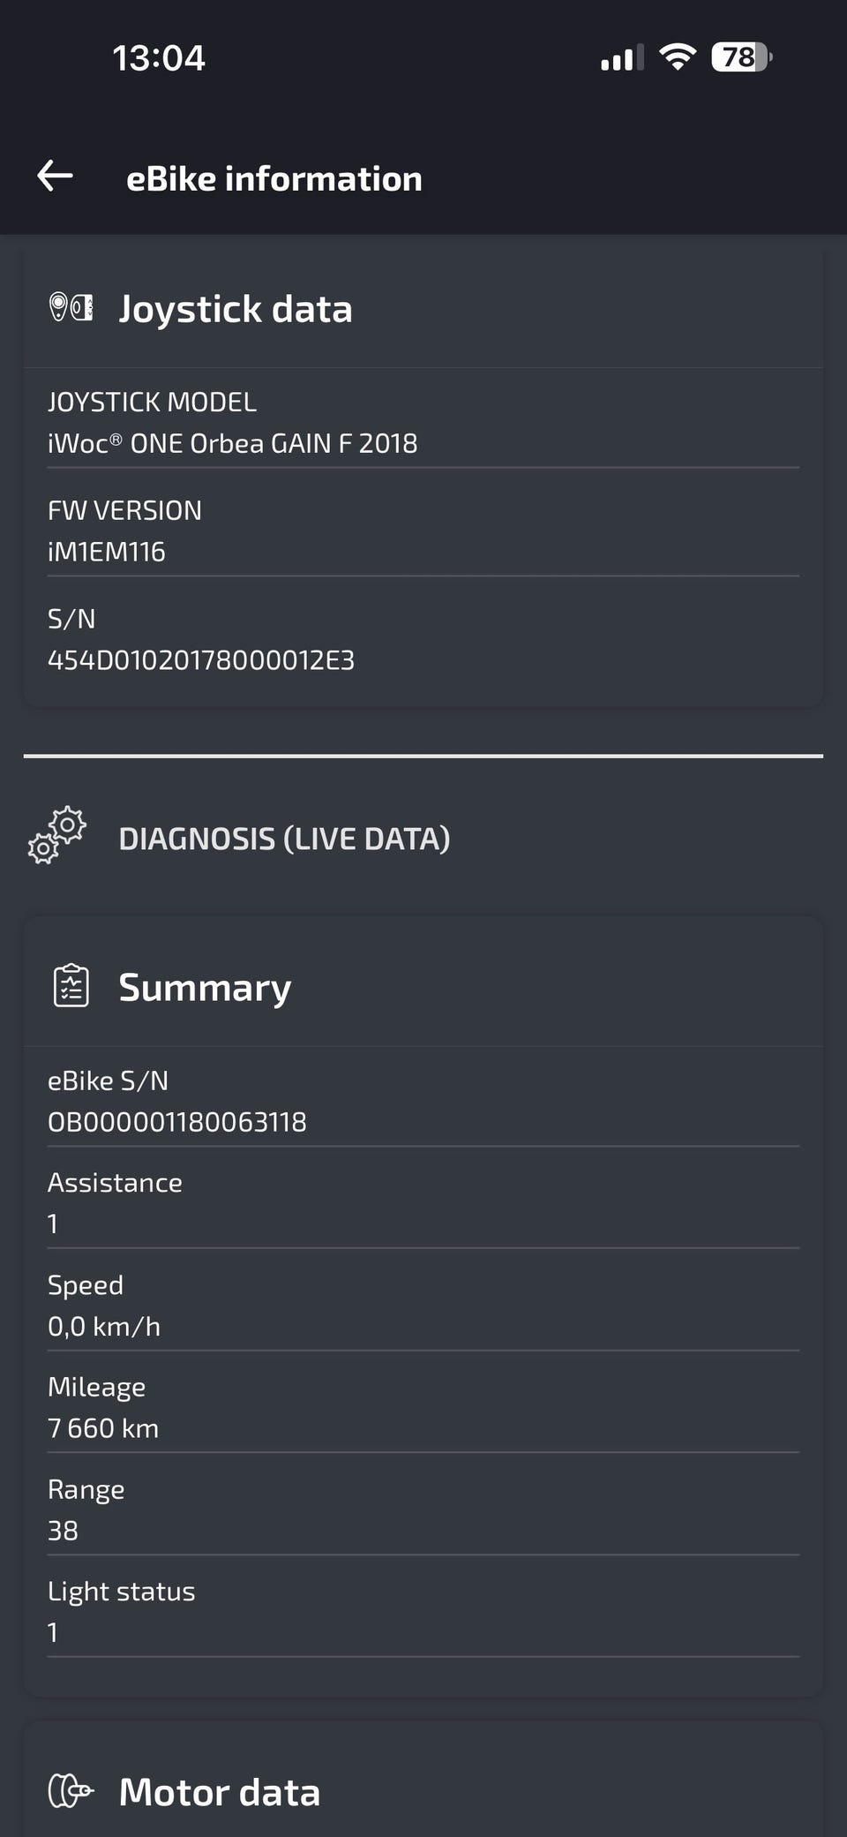This screenshot has width=847, height=1837.
Task: Tap the cellular signal bars icon
Action: tap(622, 58)
